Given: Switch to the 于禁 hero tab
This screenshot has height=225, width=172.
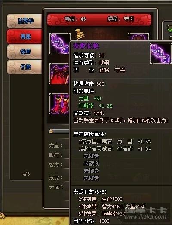Looking at the screenshot, I should pyautogui.click(x=25, y=67).
